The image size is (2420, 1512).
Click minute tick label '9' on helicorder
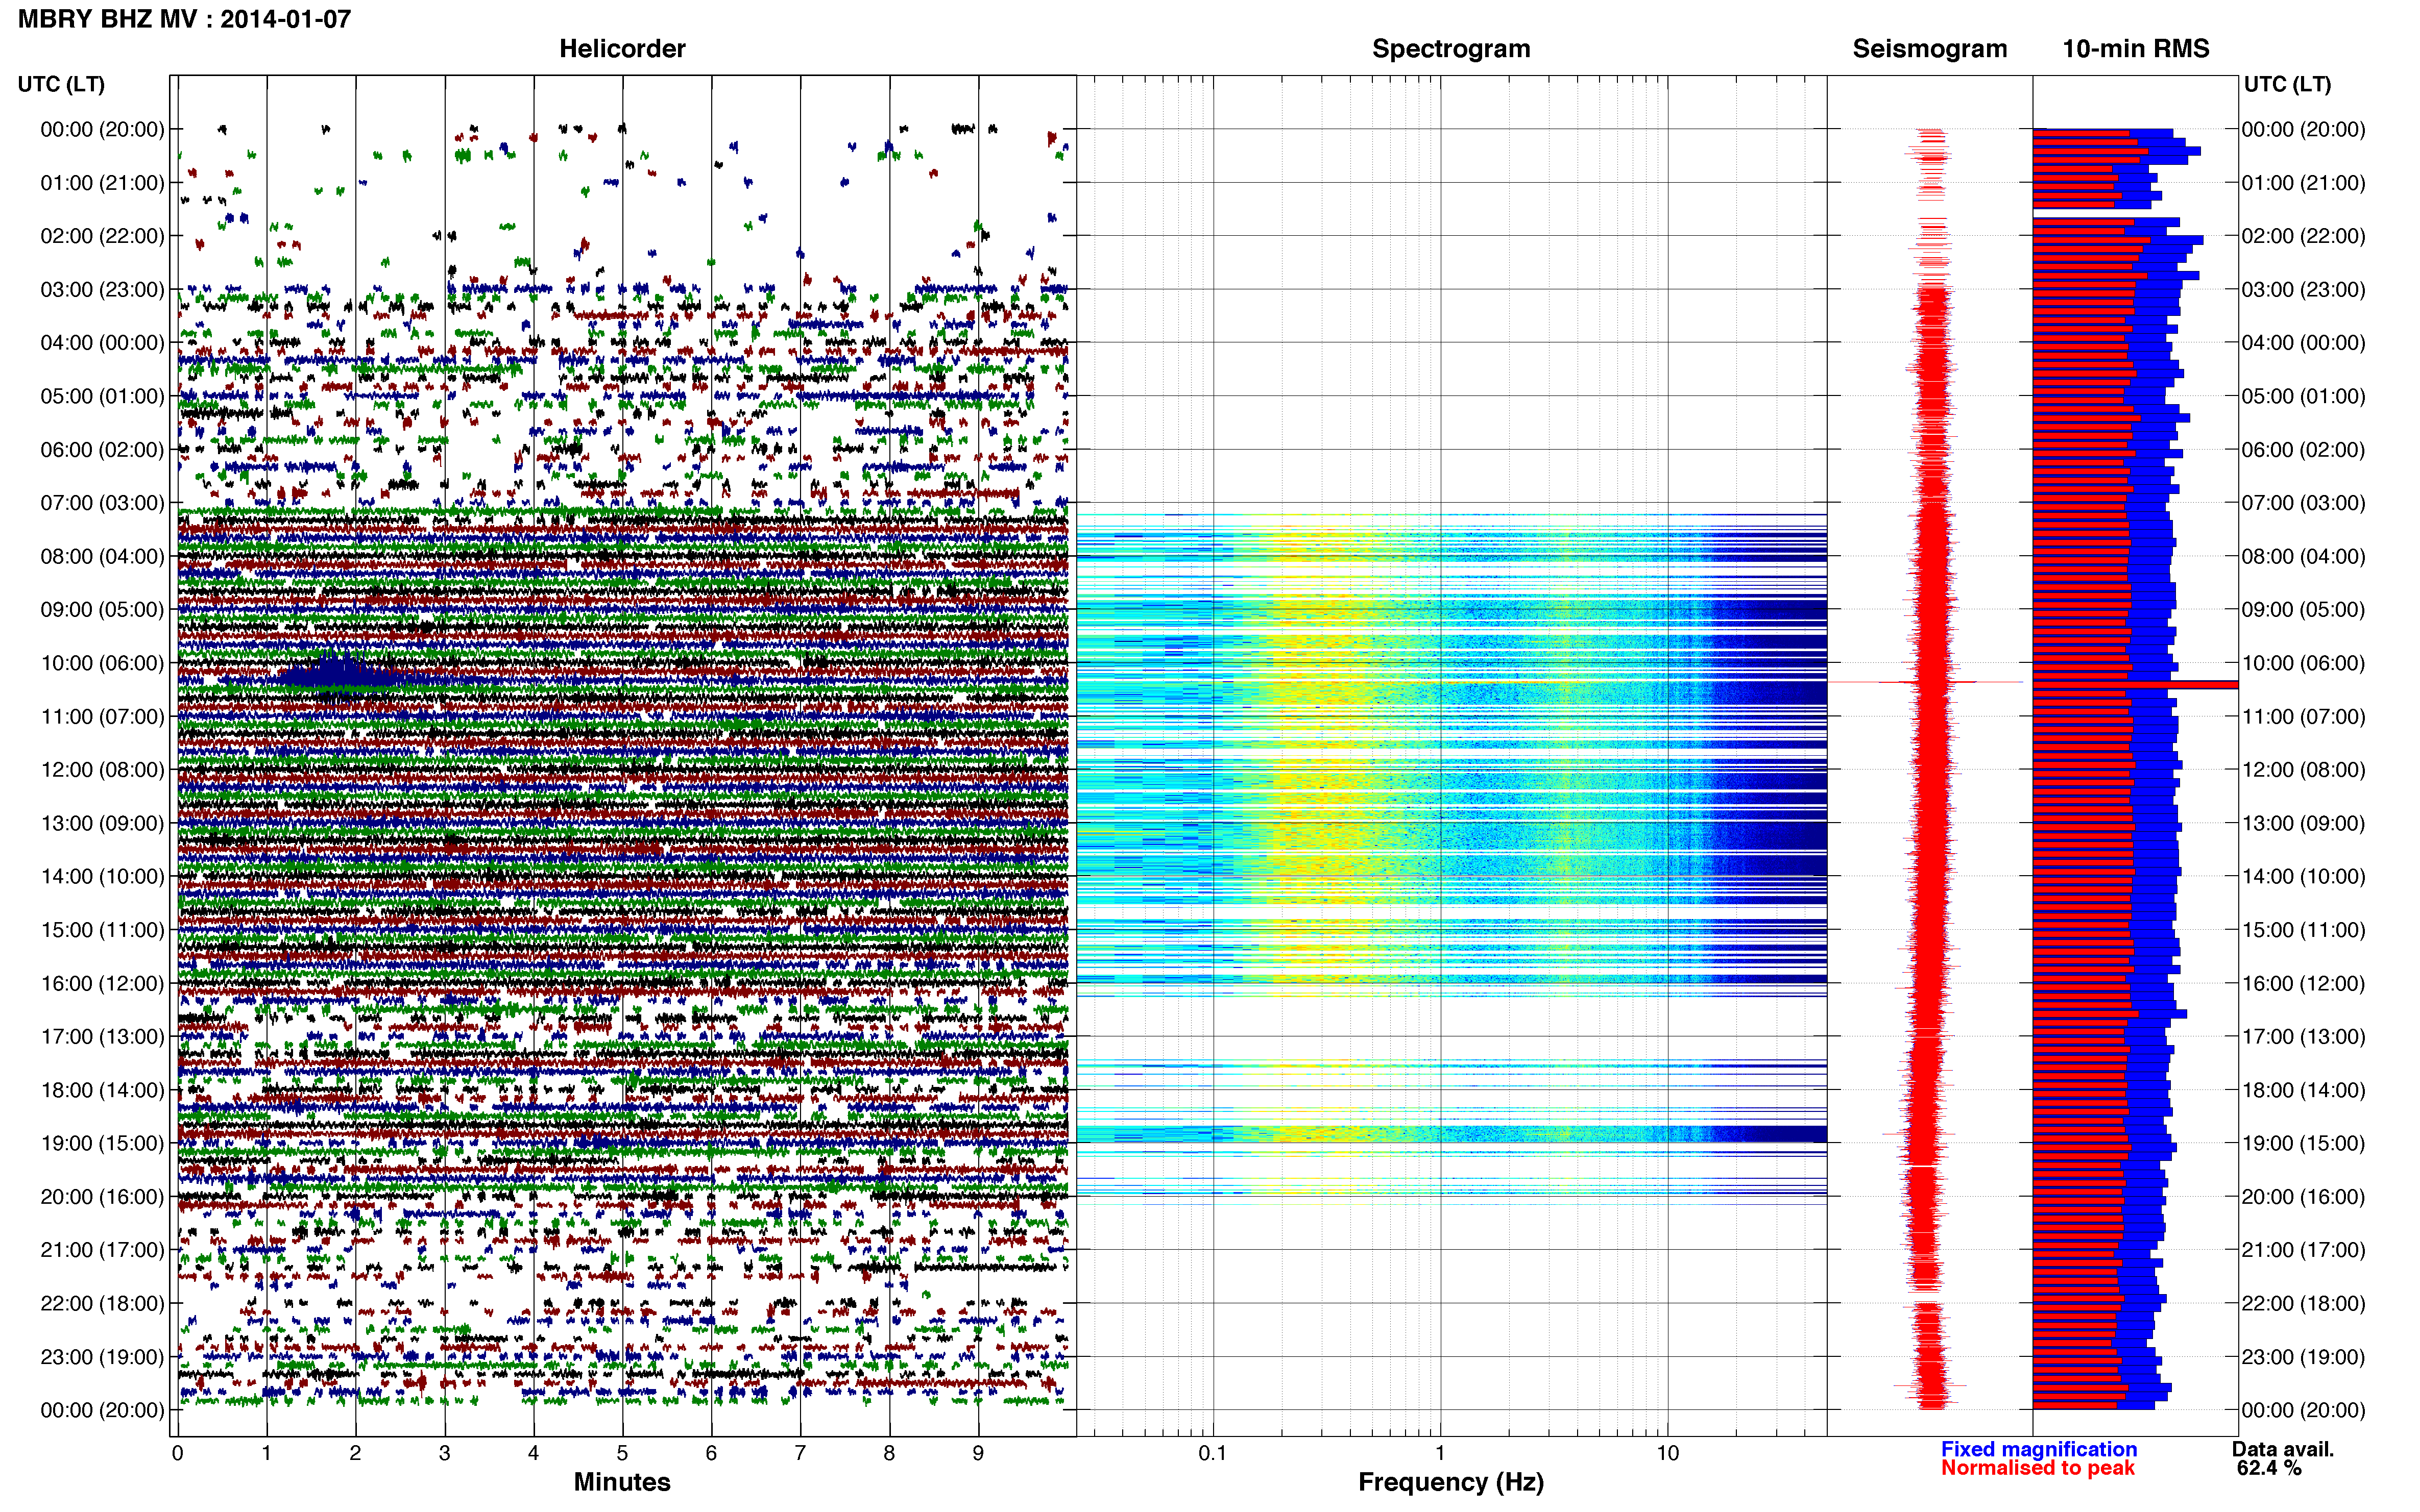click(x=977, y=1453)
